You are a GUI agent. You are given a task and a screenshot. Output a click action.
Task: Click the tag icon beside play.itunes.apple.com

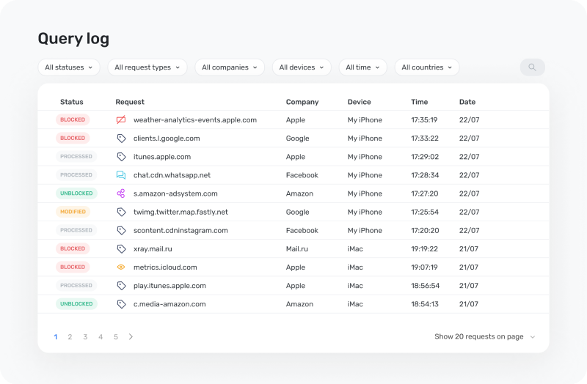[121, 286]
